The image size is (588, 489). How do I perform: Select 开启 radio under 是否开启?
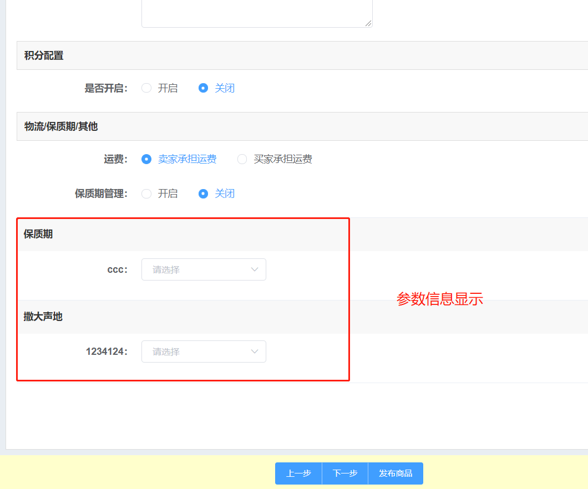tap(146, 88)
